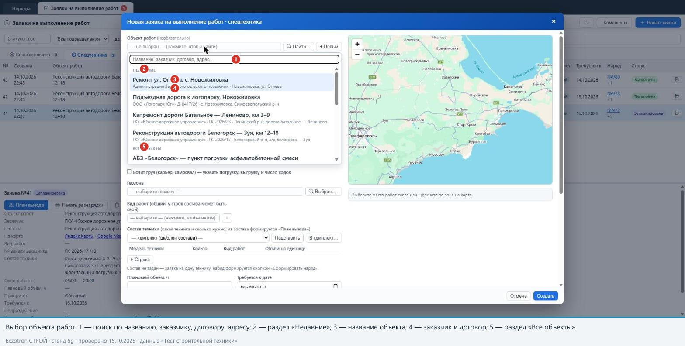Open the date picker calendar icon
Screen dimensions: 685x346
click(x=336, y=286)
